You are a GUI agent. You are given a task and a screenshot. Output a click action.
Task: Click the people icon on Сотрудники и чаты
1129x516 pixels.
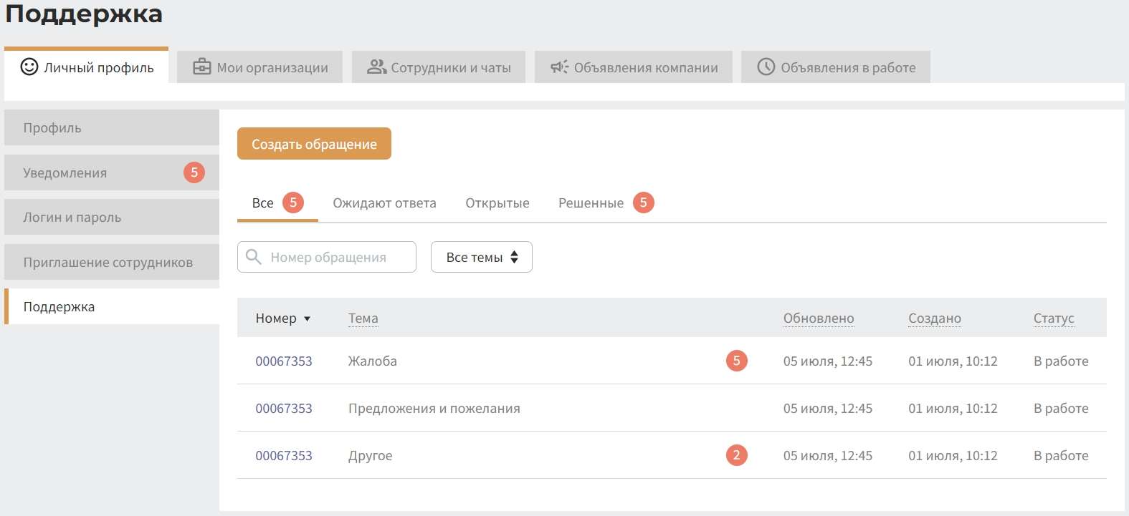tap(376, 67)
